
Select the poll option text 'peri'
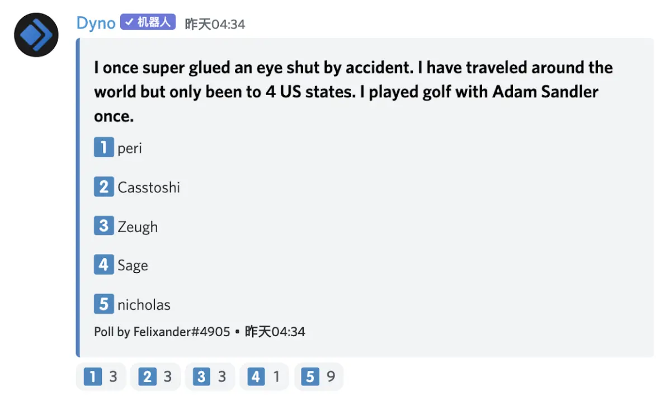[130, 148]
